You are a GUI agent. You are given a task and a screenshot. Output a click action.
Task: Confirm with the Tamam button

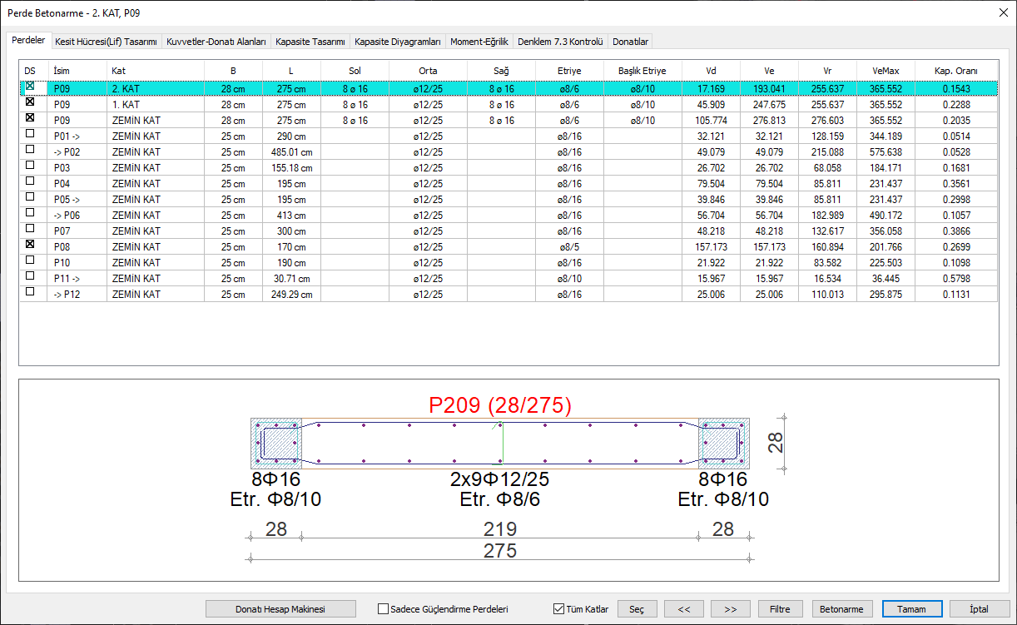click(x=911, y=609)
